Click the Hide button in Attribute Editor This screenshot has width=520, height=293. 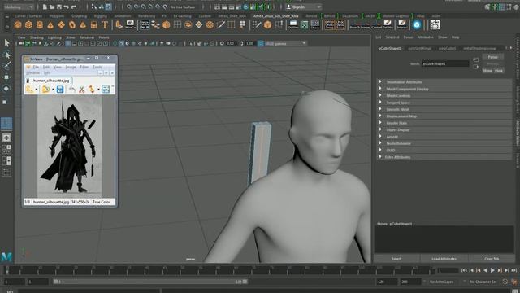498,71
